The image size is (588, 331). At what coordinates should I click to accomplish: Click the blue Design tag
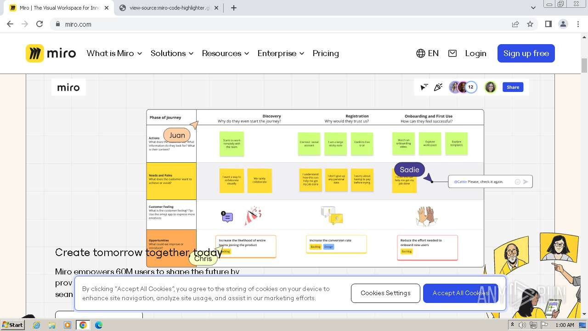[328, 247]
